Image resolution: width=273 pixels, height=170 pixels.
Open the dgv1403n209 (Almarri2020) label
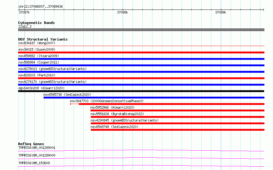(41, 88)
